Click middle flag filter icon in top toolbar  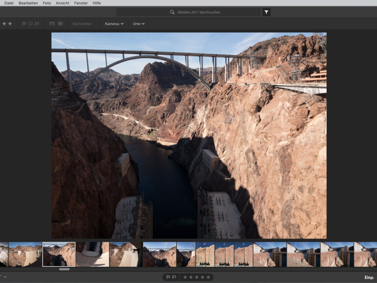click(31, 24)
